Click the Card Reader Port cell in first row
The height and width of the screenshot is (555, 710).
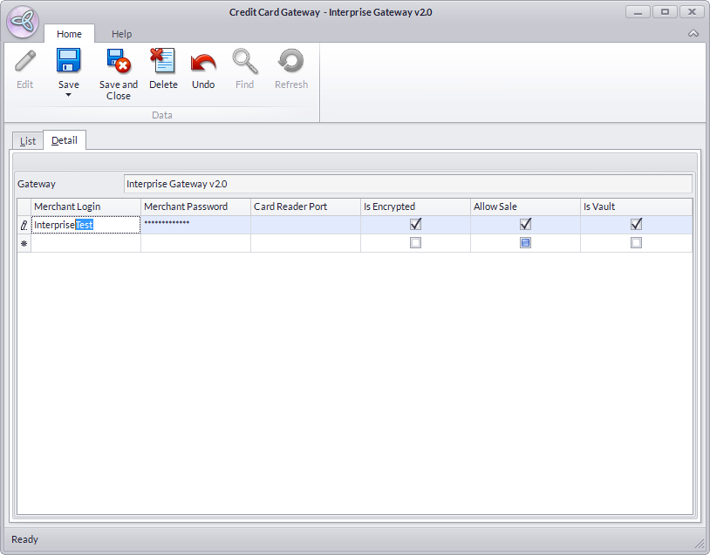[305, 225]
